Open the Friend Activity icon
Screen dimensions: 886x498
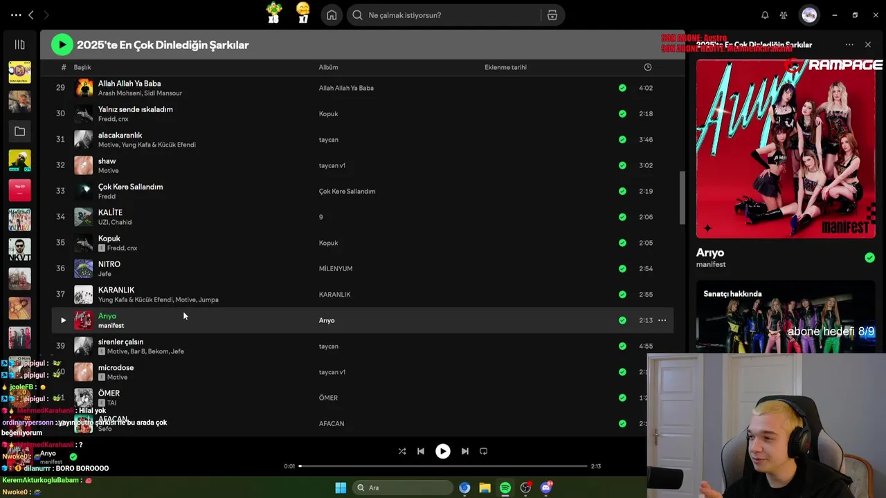pos(784,15)
